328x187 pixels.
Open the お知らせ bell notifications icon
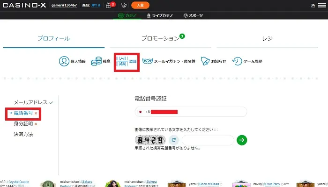(205, 61)
